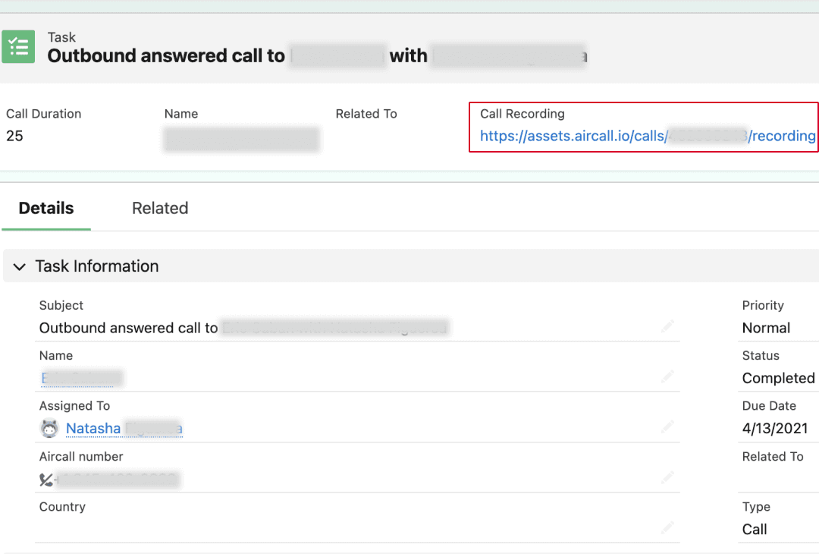Click the Normal priority value
This screenshot has width=819, height=554.
766,328
